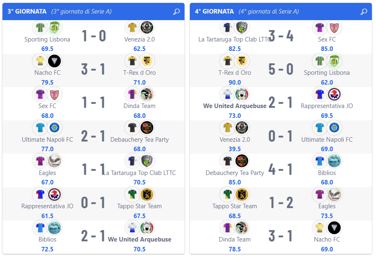Click Sporting Lisbona green jersey in 3° Giornata
Viewport: 376px width, 260px height.
40,28
